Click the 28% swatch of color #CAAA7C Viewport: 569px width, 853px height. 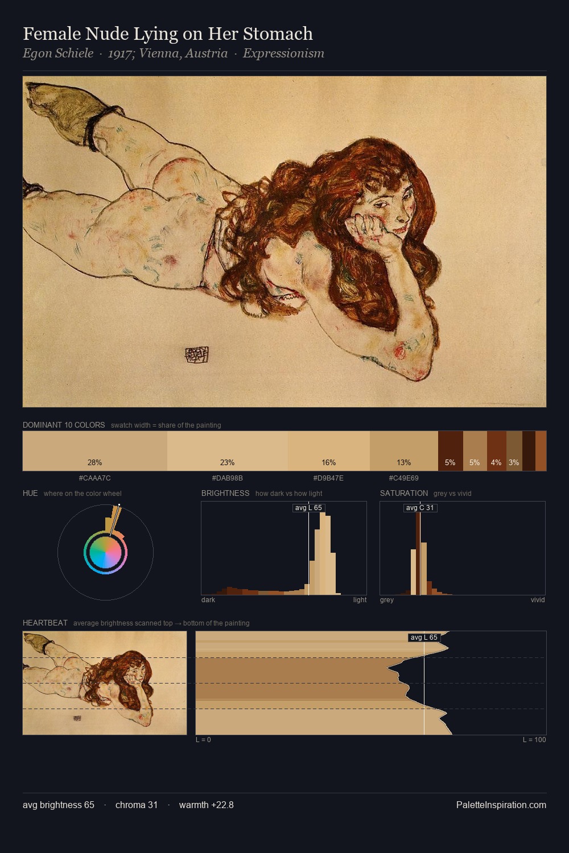[95, 451]
